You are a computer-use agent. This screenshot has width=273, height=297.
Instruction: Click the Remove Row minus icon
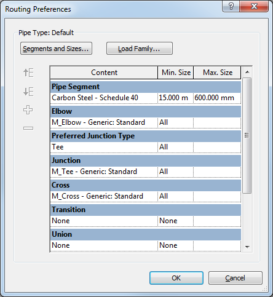coord(28,129)
